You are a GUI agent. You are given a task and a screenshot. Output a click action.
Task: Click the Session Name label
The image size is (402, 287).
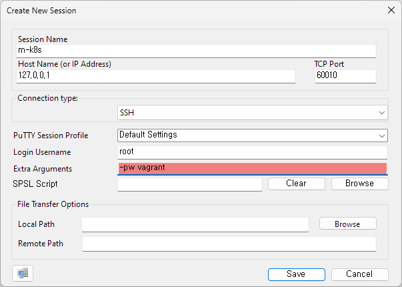(x=43, y=39)
